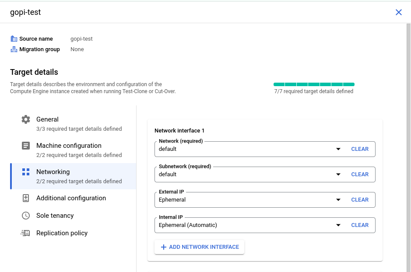Screen dimensions: 411x272
Task: Close the gopi-test panel
Action: 398,12
